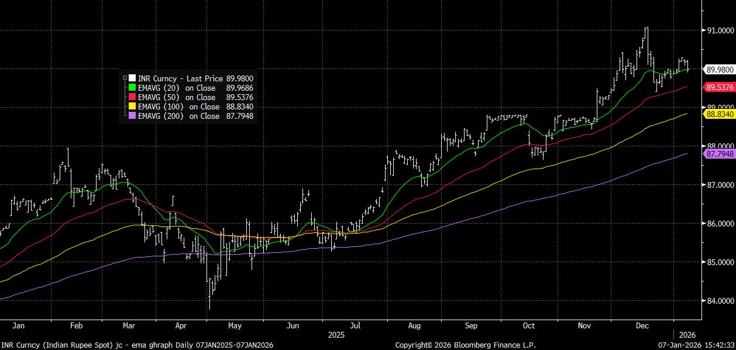Click the yellow EMAVG (100) color swatch

132,107
